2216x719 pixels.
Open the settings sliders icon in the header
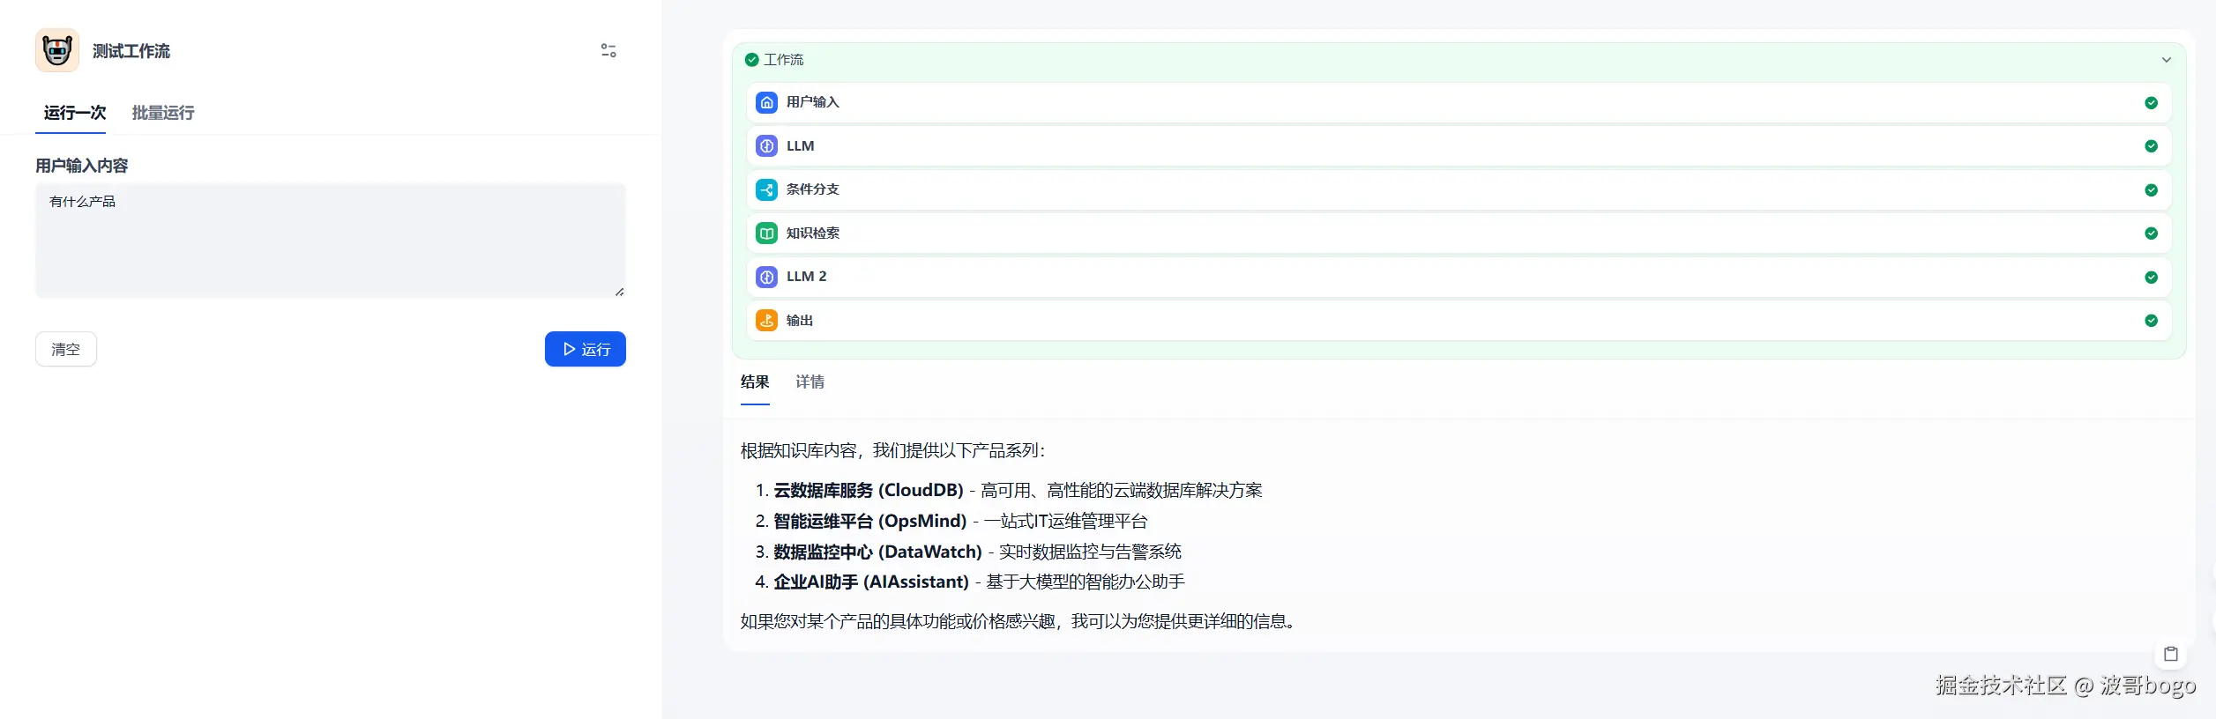click(x=608, y=51)
